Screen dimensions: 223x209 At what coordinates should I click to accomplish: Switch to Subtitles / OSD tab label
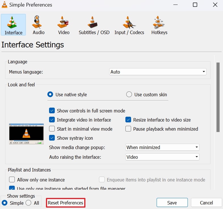(x=94, y=32)
